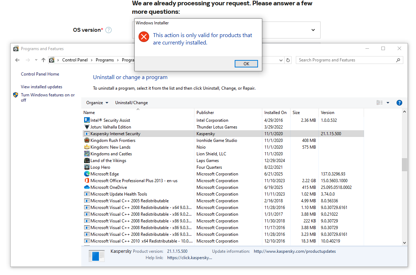Go back with the Back arrow
416x275 pixels.
[18, 60]
